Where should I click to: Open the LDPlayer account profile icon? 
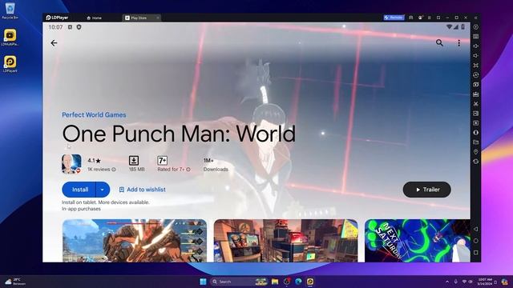[x=420, y=18]
